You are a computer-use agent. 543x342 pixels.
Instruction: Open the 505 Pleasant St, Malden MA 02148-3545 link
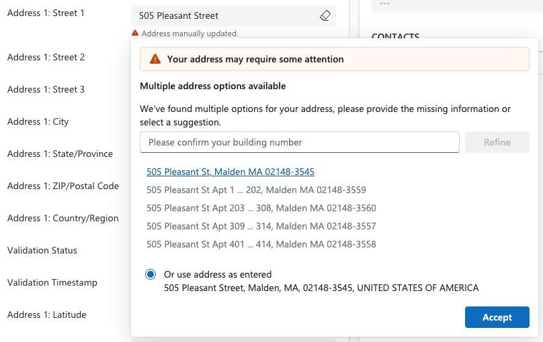(x=231, y=172)
